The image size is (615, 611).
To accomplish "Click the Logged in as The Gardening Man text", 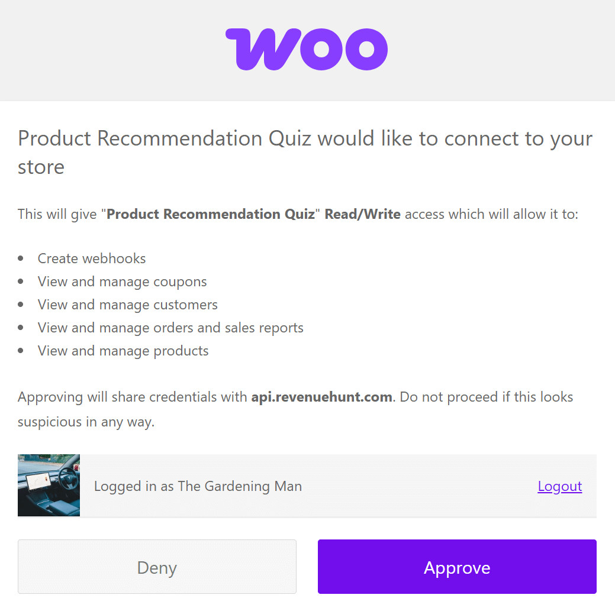I will pos(197,486).
